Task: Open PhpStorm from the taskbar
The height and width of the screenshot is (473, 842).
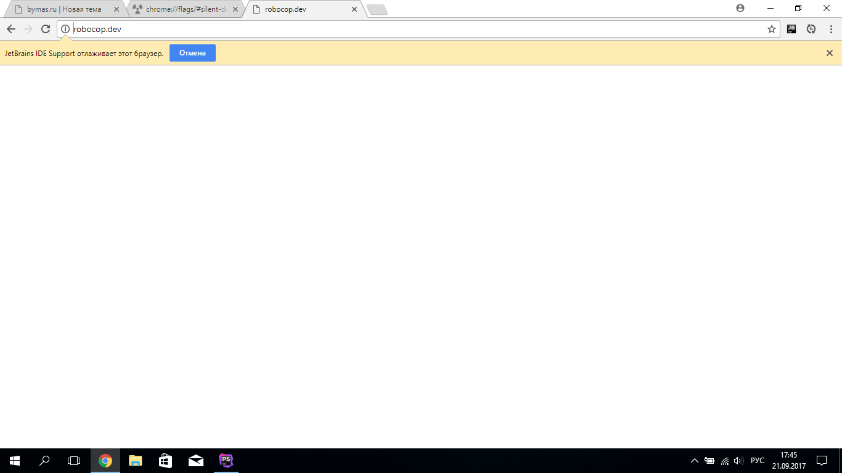Action: (x=226, y=461)
